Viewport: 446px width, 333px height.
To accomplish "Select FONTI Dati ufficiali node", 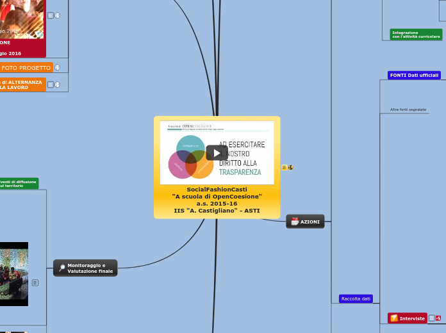I will (x=414, y=76).
